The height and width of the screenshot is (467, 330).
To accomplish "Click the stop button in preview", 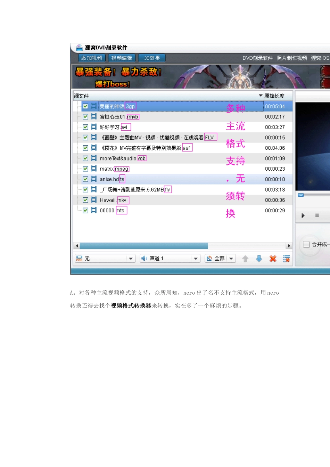I will 317,215.
